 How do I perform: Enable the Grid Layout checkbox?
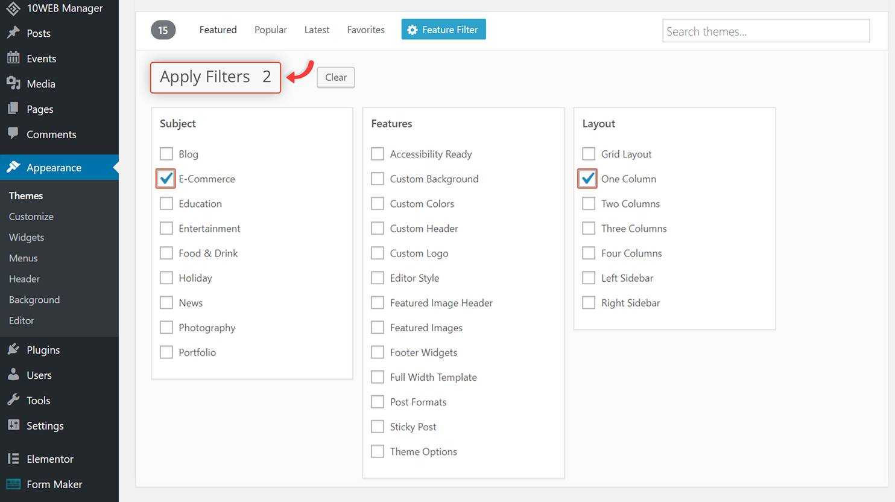[589, 154]
